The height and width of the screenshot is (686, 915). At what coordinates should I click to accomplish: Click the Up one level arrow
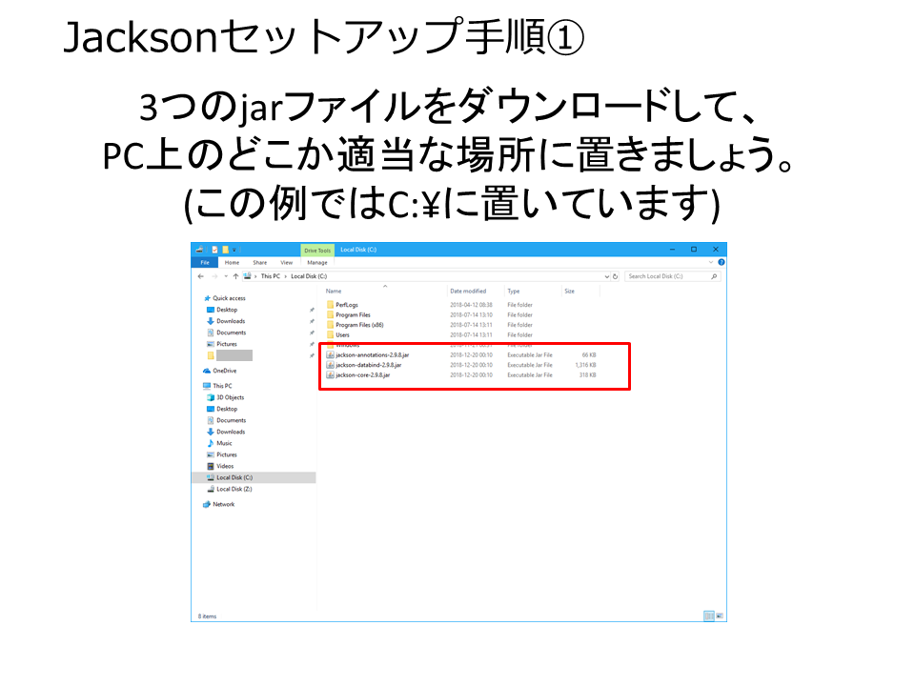coord(235,276)
